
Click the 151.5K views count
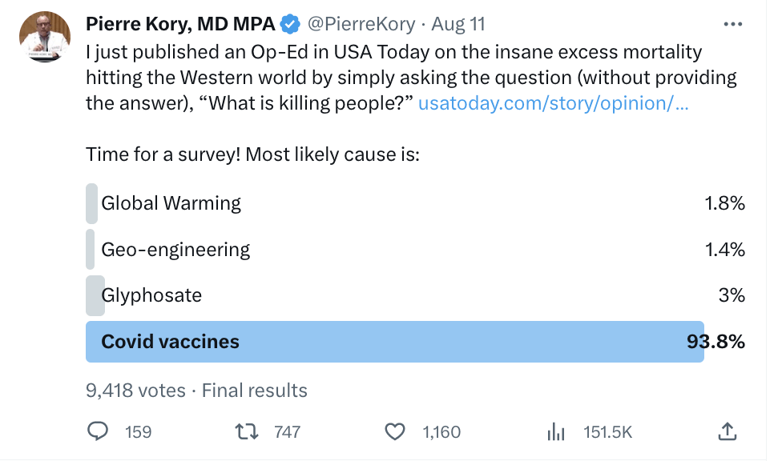point(608,432)
